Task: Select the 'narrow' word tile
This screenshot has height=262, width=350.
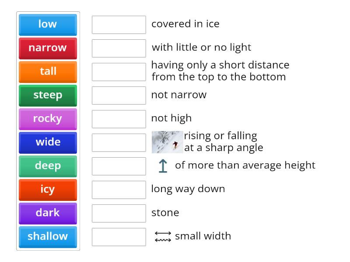Action: (x=47, y=48)
